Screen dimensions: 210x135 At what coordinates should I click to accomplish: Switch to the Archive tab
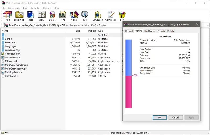coord(138,31)
